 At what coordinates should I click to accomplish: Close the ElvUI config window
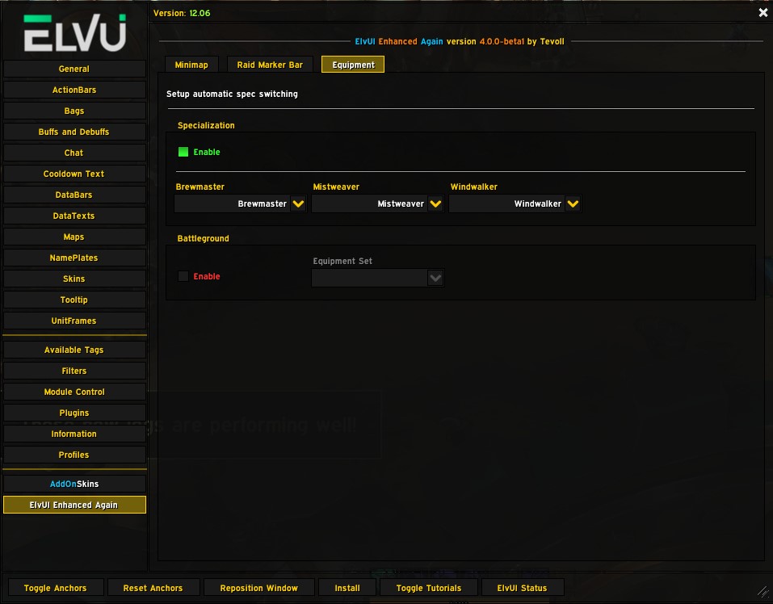(762, 13)
